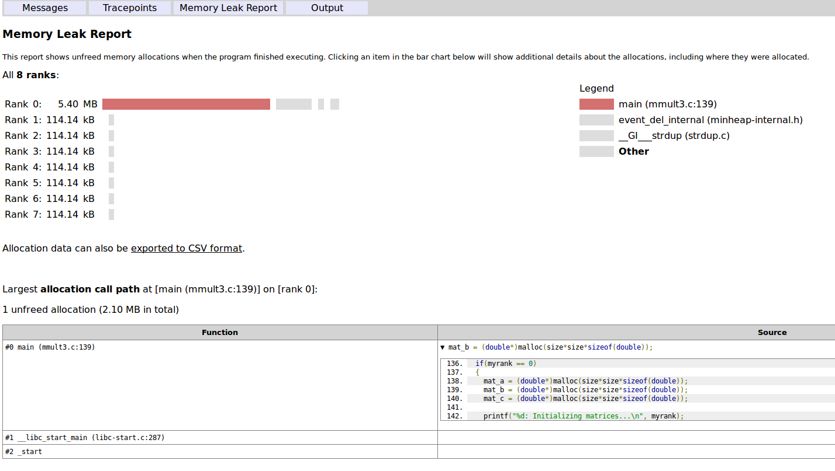
Task: Click the red main legend swatch
Action: pyautogui.click(x=596, y=104)
